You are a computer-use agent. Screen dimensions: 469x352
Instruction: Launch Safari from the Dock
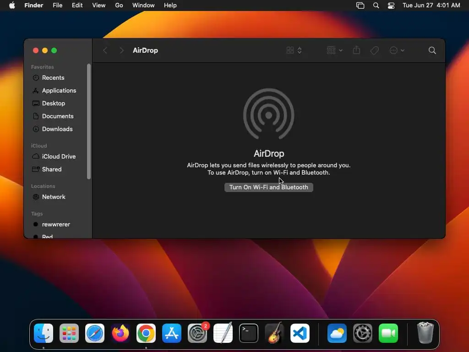[95, 333]
